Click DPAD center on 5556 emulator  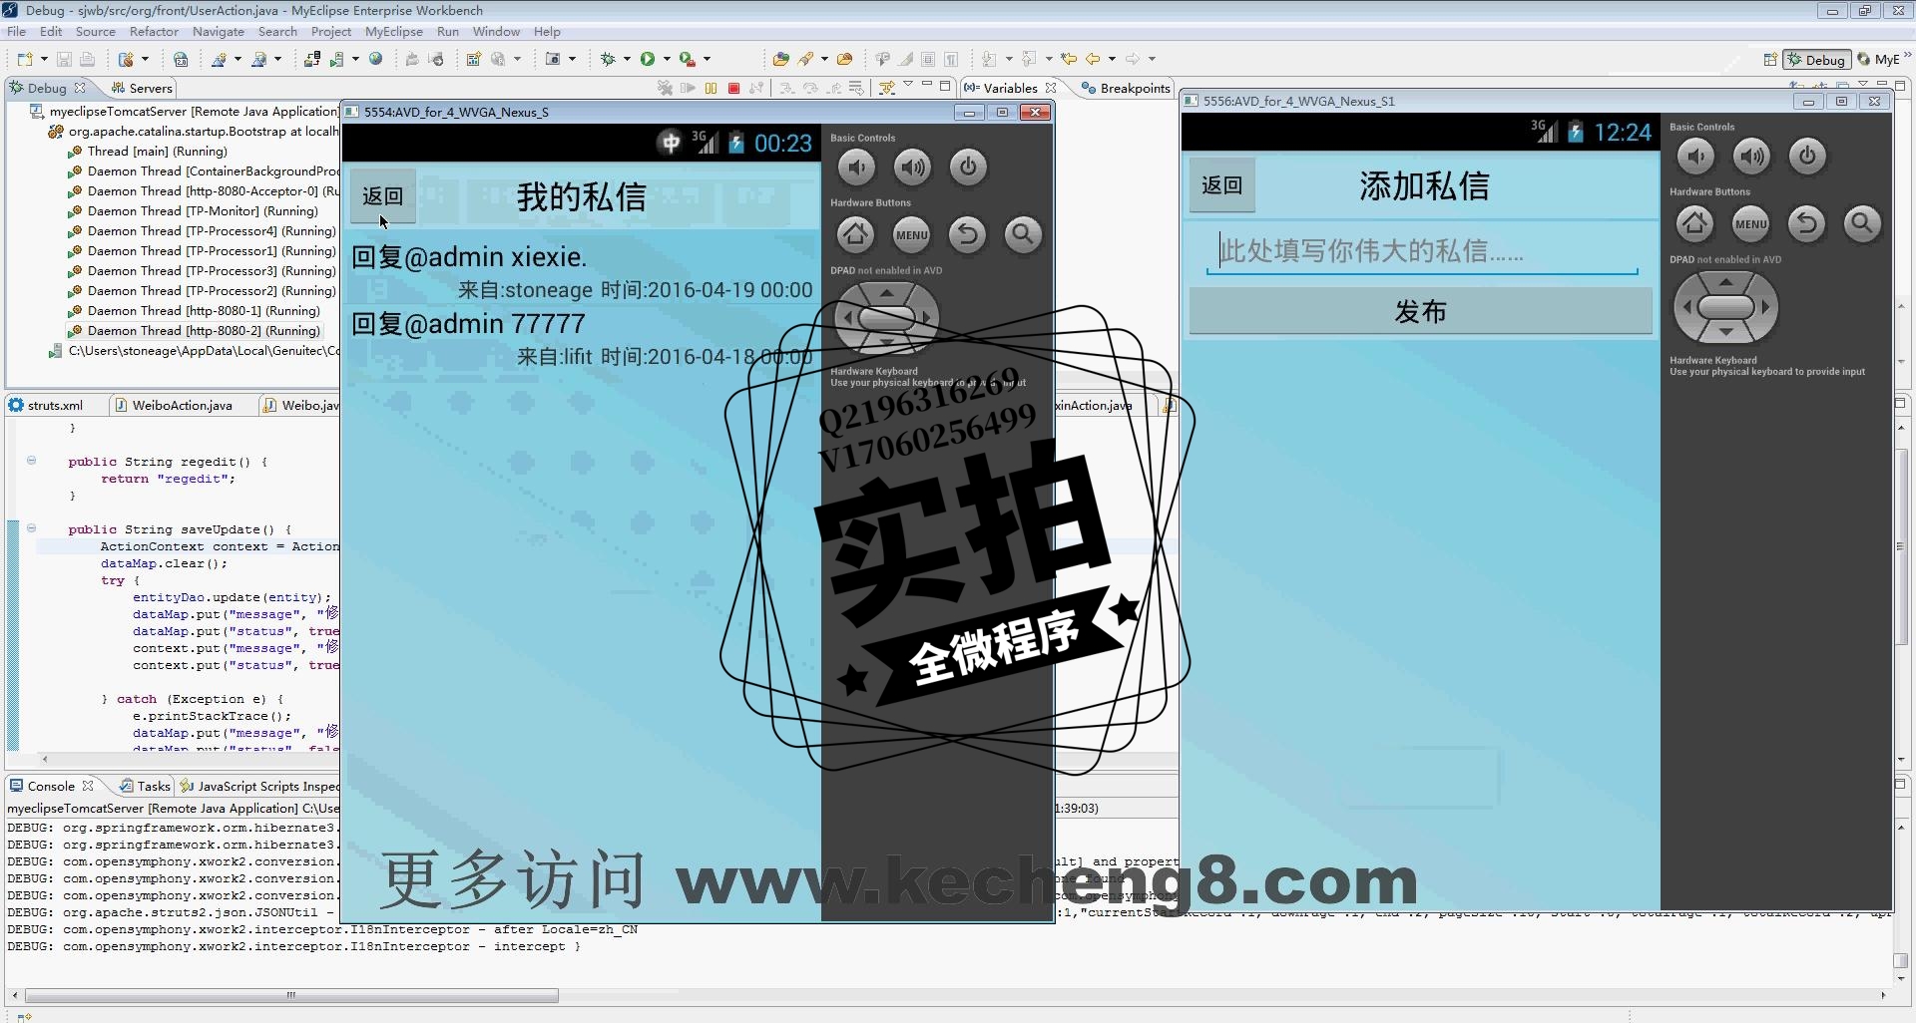click(x=1726, y=306)
